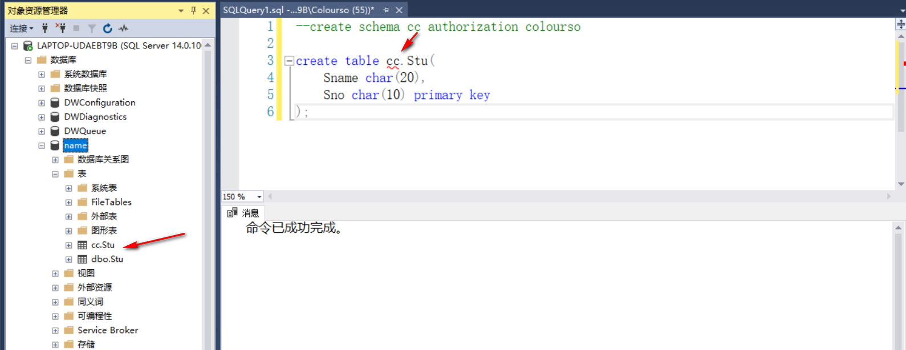Click the editor horizontal scrollbar right arrow
This screenshot has height=350, width=906.
tap(889, 196)
